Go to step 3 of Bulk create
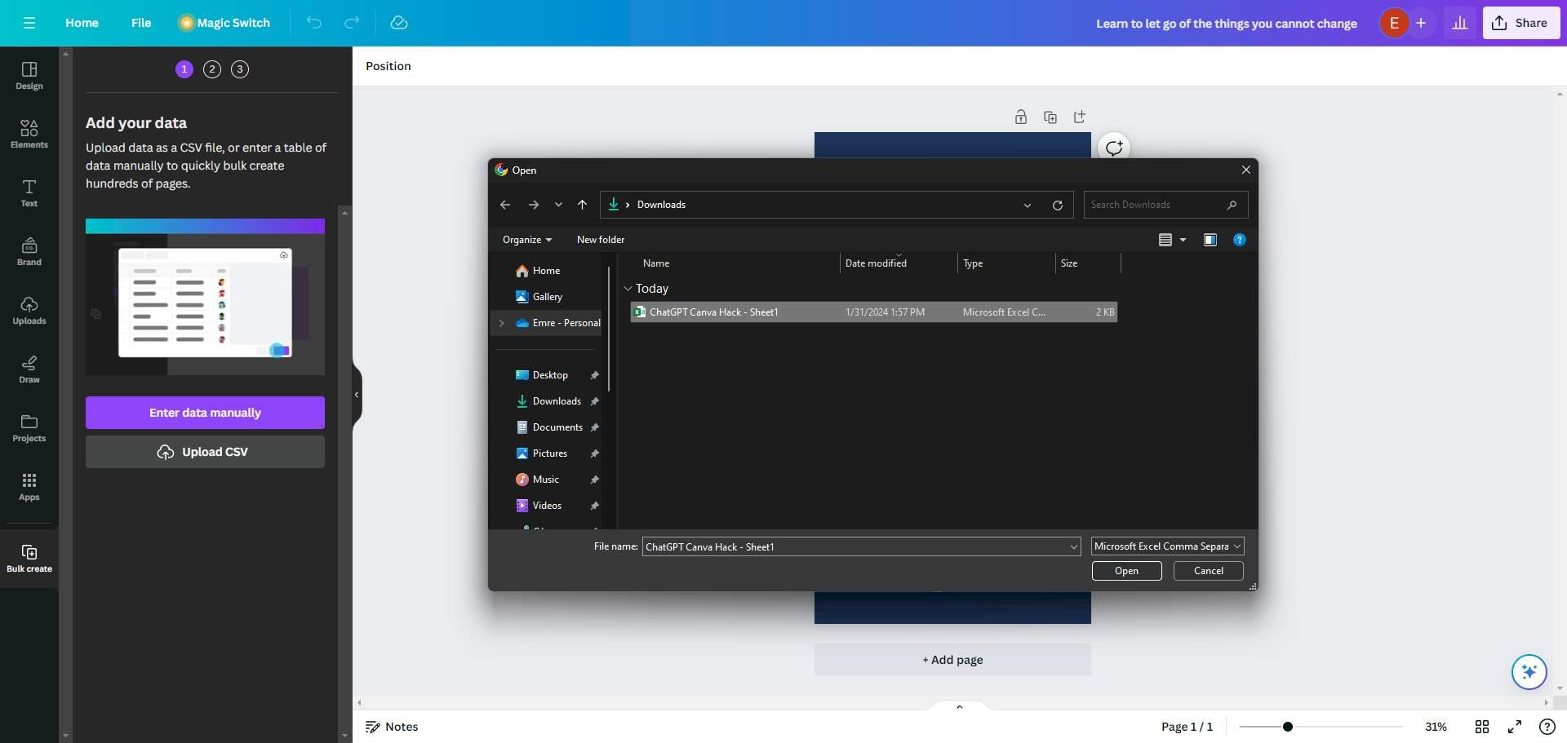Viewport: 1567px width, 743px height. click(240, 69)
